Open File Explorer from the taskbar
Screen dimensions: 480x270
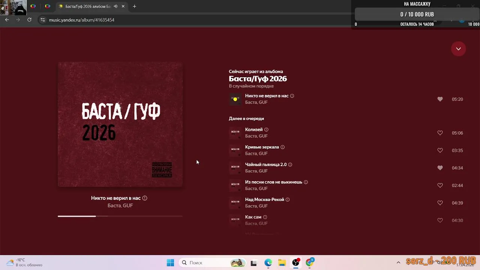click(282, 263)
